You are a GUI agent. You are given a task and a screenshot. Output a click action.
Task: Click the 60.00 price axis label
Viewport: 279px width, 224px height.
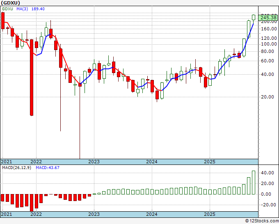(x=267, y=61)
